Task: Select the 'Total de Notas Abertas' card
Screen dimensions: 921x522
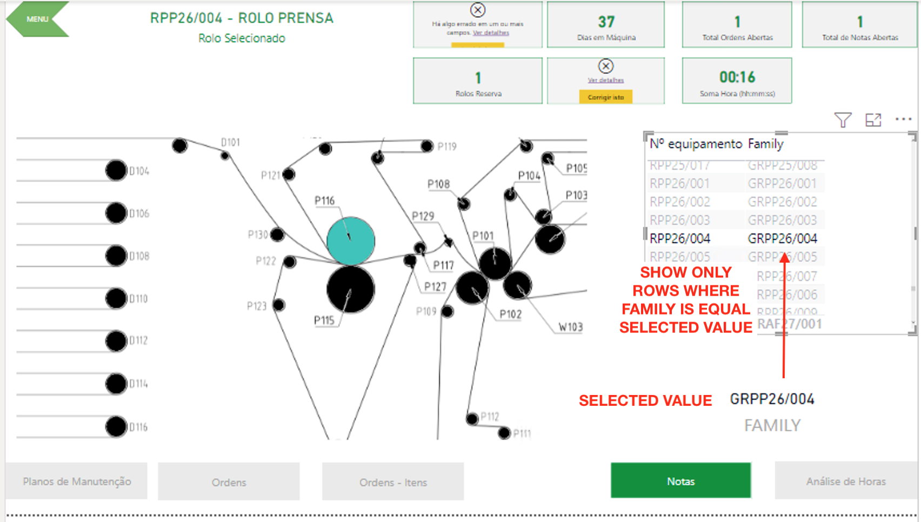Action: [x=860, y=25]
